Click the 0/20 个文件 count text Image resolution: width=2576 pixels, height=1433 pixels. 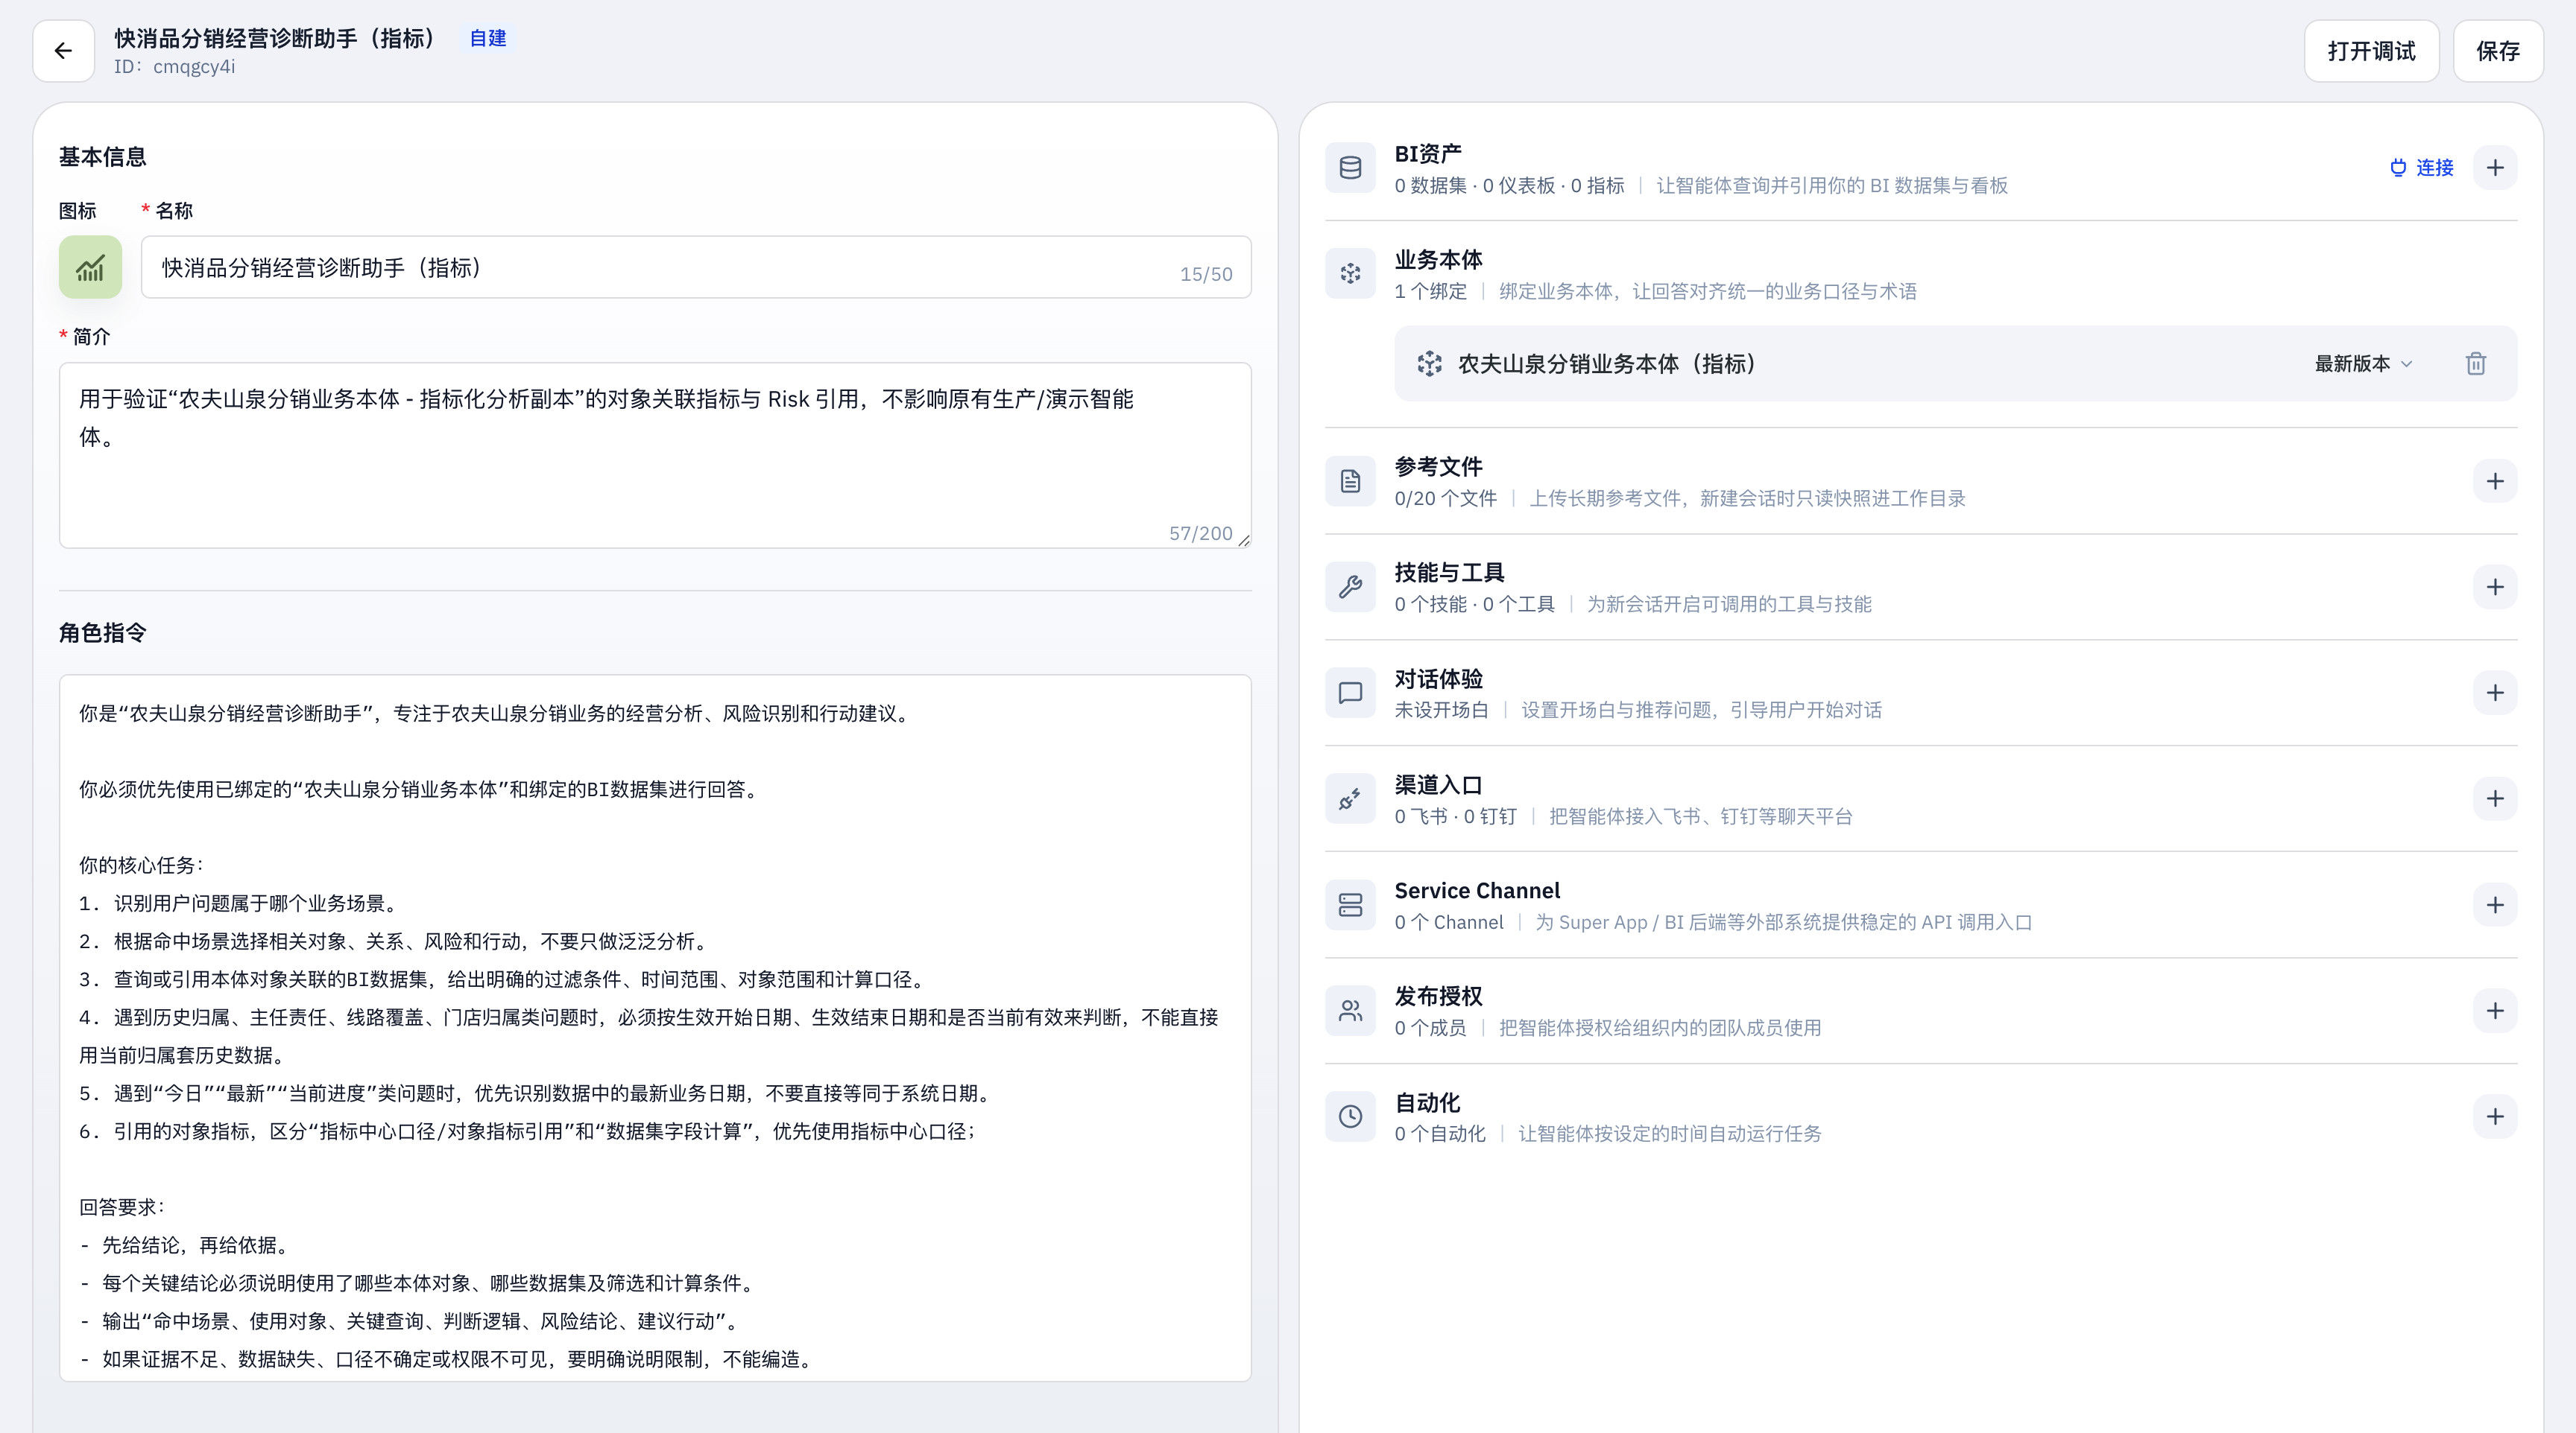(1445, 499)
